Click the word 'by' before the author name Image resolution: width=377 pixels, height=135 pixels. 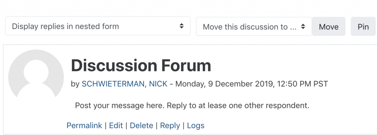[x=75, y=84]
